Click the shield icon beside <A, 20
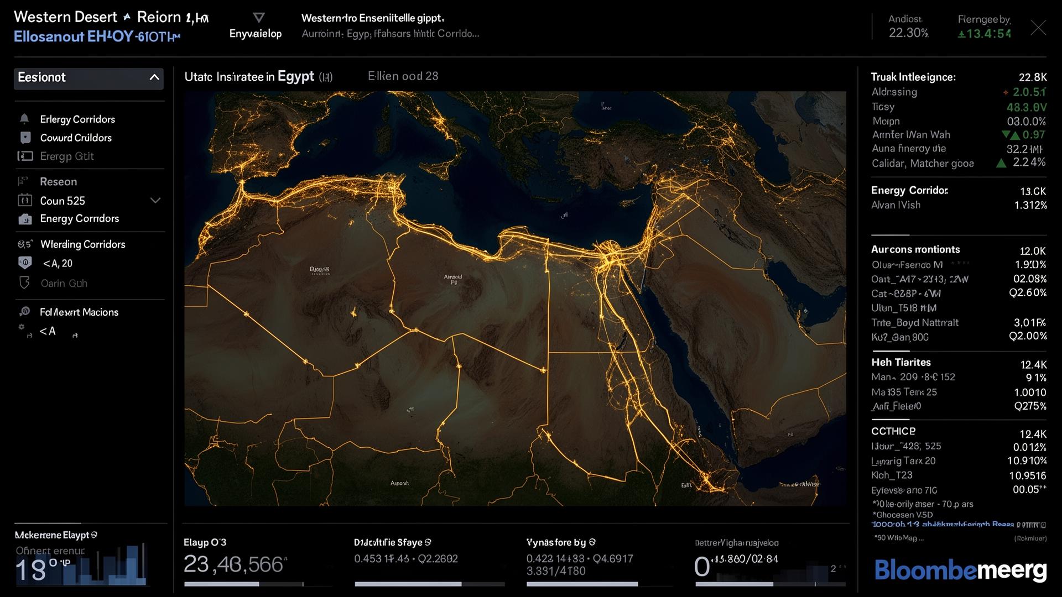This screenshot has height=597, width=1062. (x=24, y=263)
